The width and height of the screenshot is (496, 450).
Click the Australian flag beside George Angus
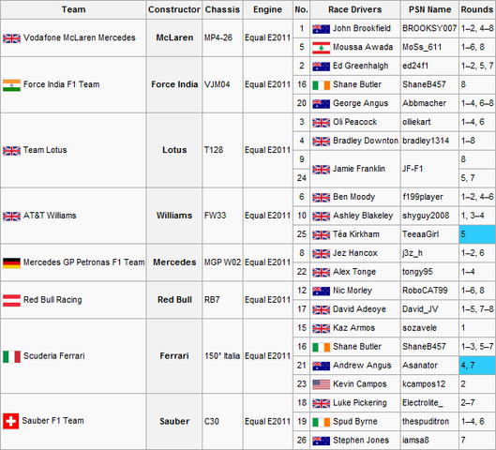321,104
